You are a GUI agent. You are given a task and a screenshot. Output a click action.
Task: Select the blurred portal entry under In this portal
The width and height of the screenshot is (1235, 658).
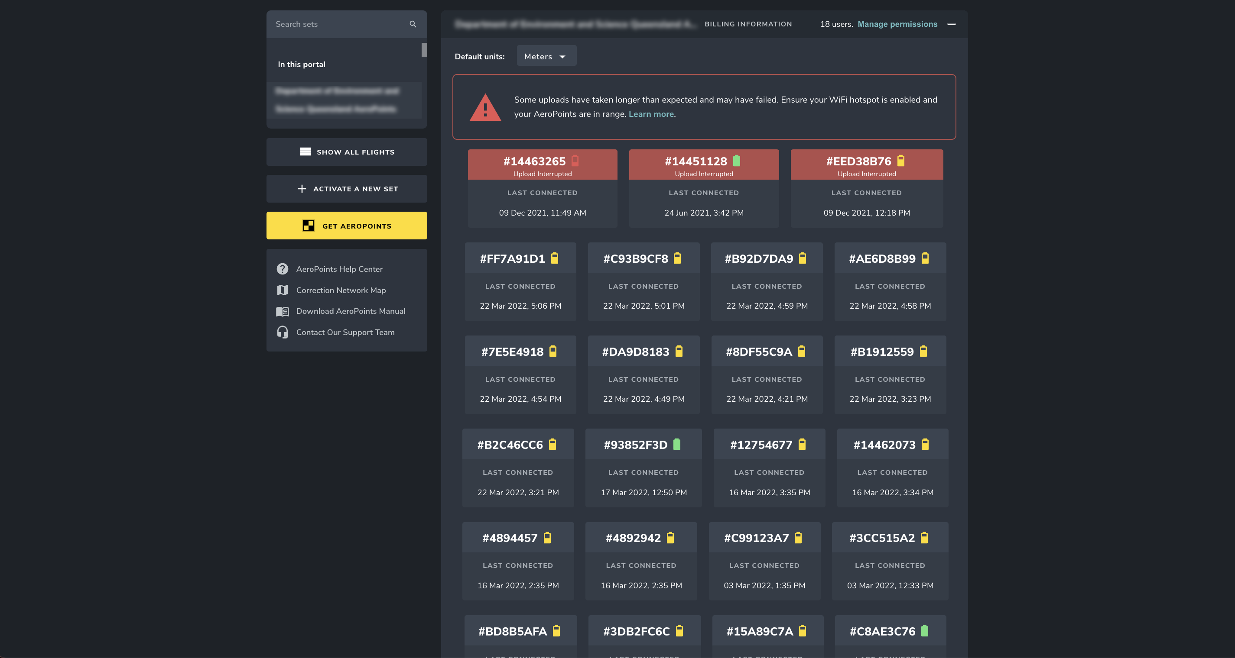(x=344, y=100)
